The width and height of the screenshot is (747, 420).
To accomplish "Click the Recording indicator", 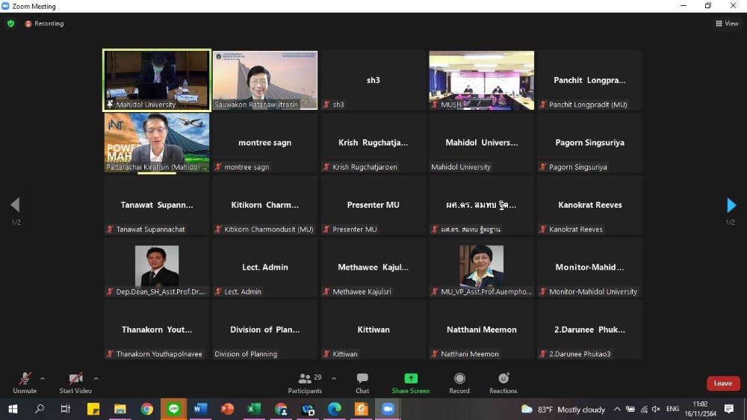I will pyautogui.click(x=44, y=23).
